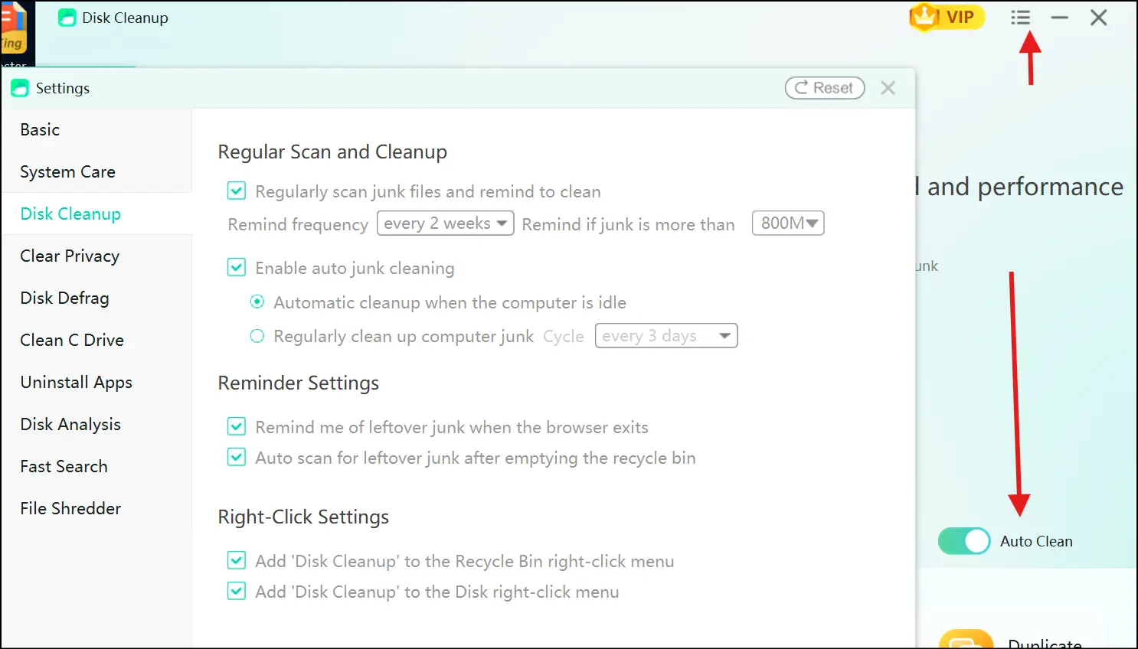Viewport: 1138px width, 649px height.
Task: Select Disk Defrag in the sidebar
Action: (64, 298)
